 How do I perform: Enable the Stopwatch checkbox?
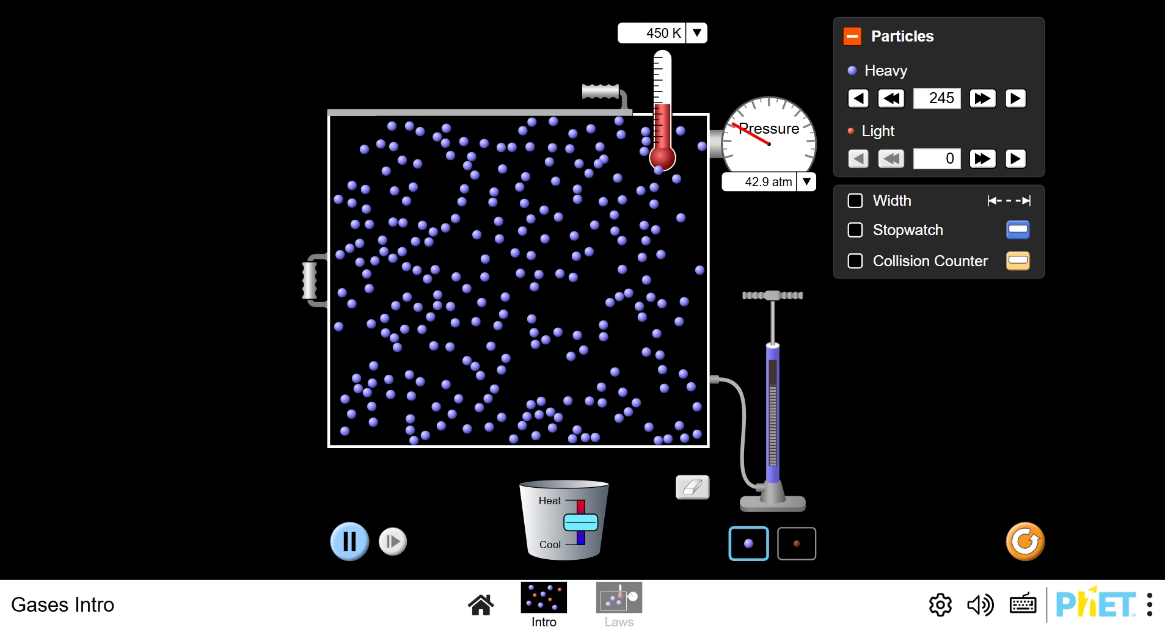pyautogui.click(x=855, y=230)
